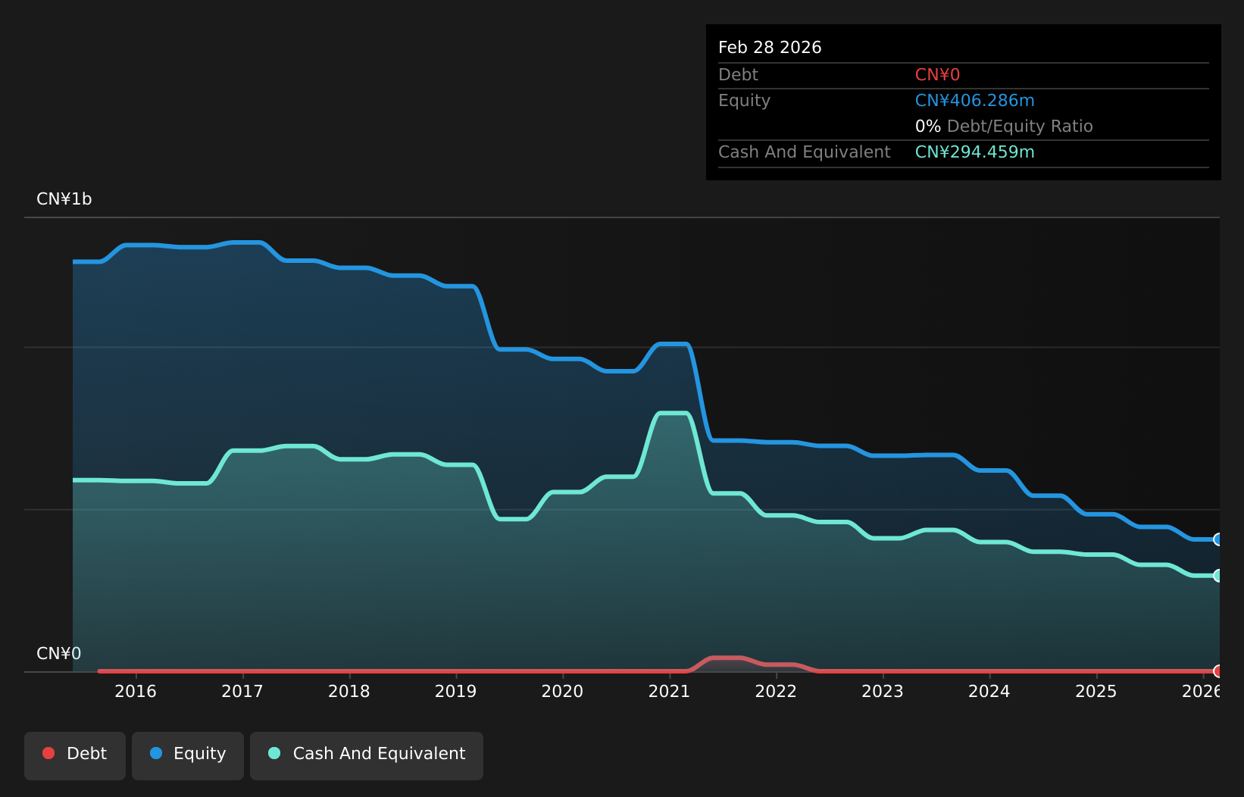The height and width of the screenshot is (797, 1244).
Task: Click the Equity row label in the tooltip
Action: [x=744, y=101]
